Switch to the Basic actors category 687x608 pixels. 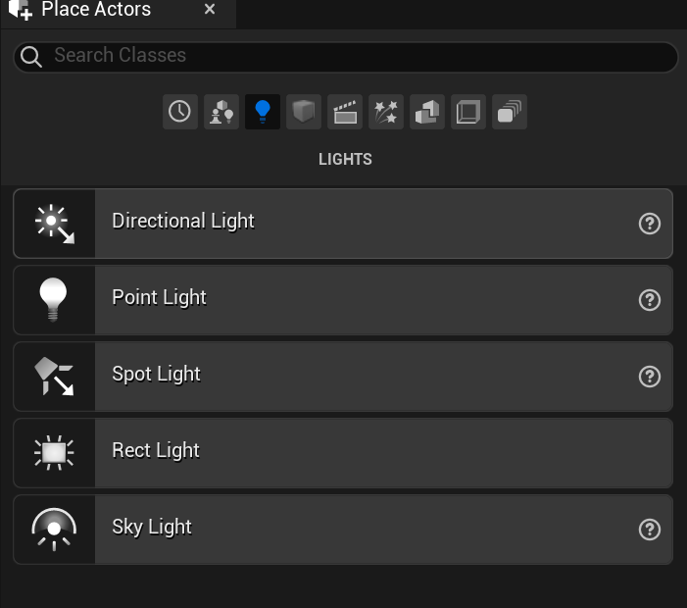(221, 112)
